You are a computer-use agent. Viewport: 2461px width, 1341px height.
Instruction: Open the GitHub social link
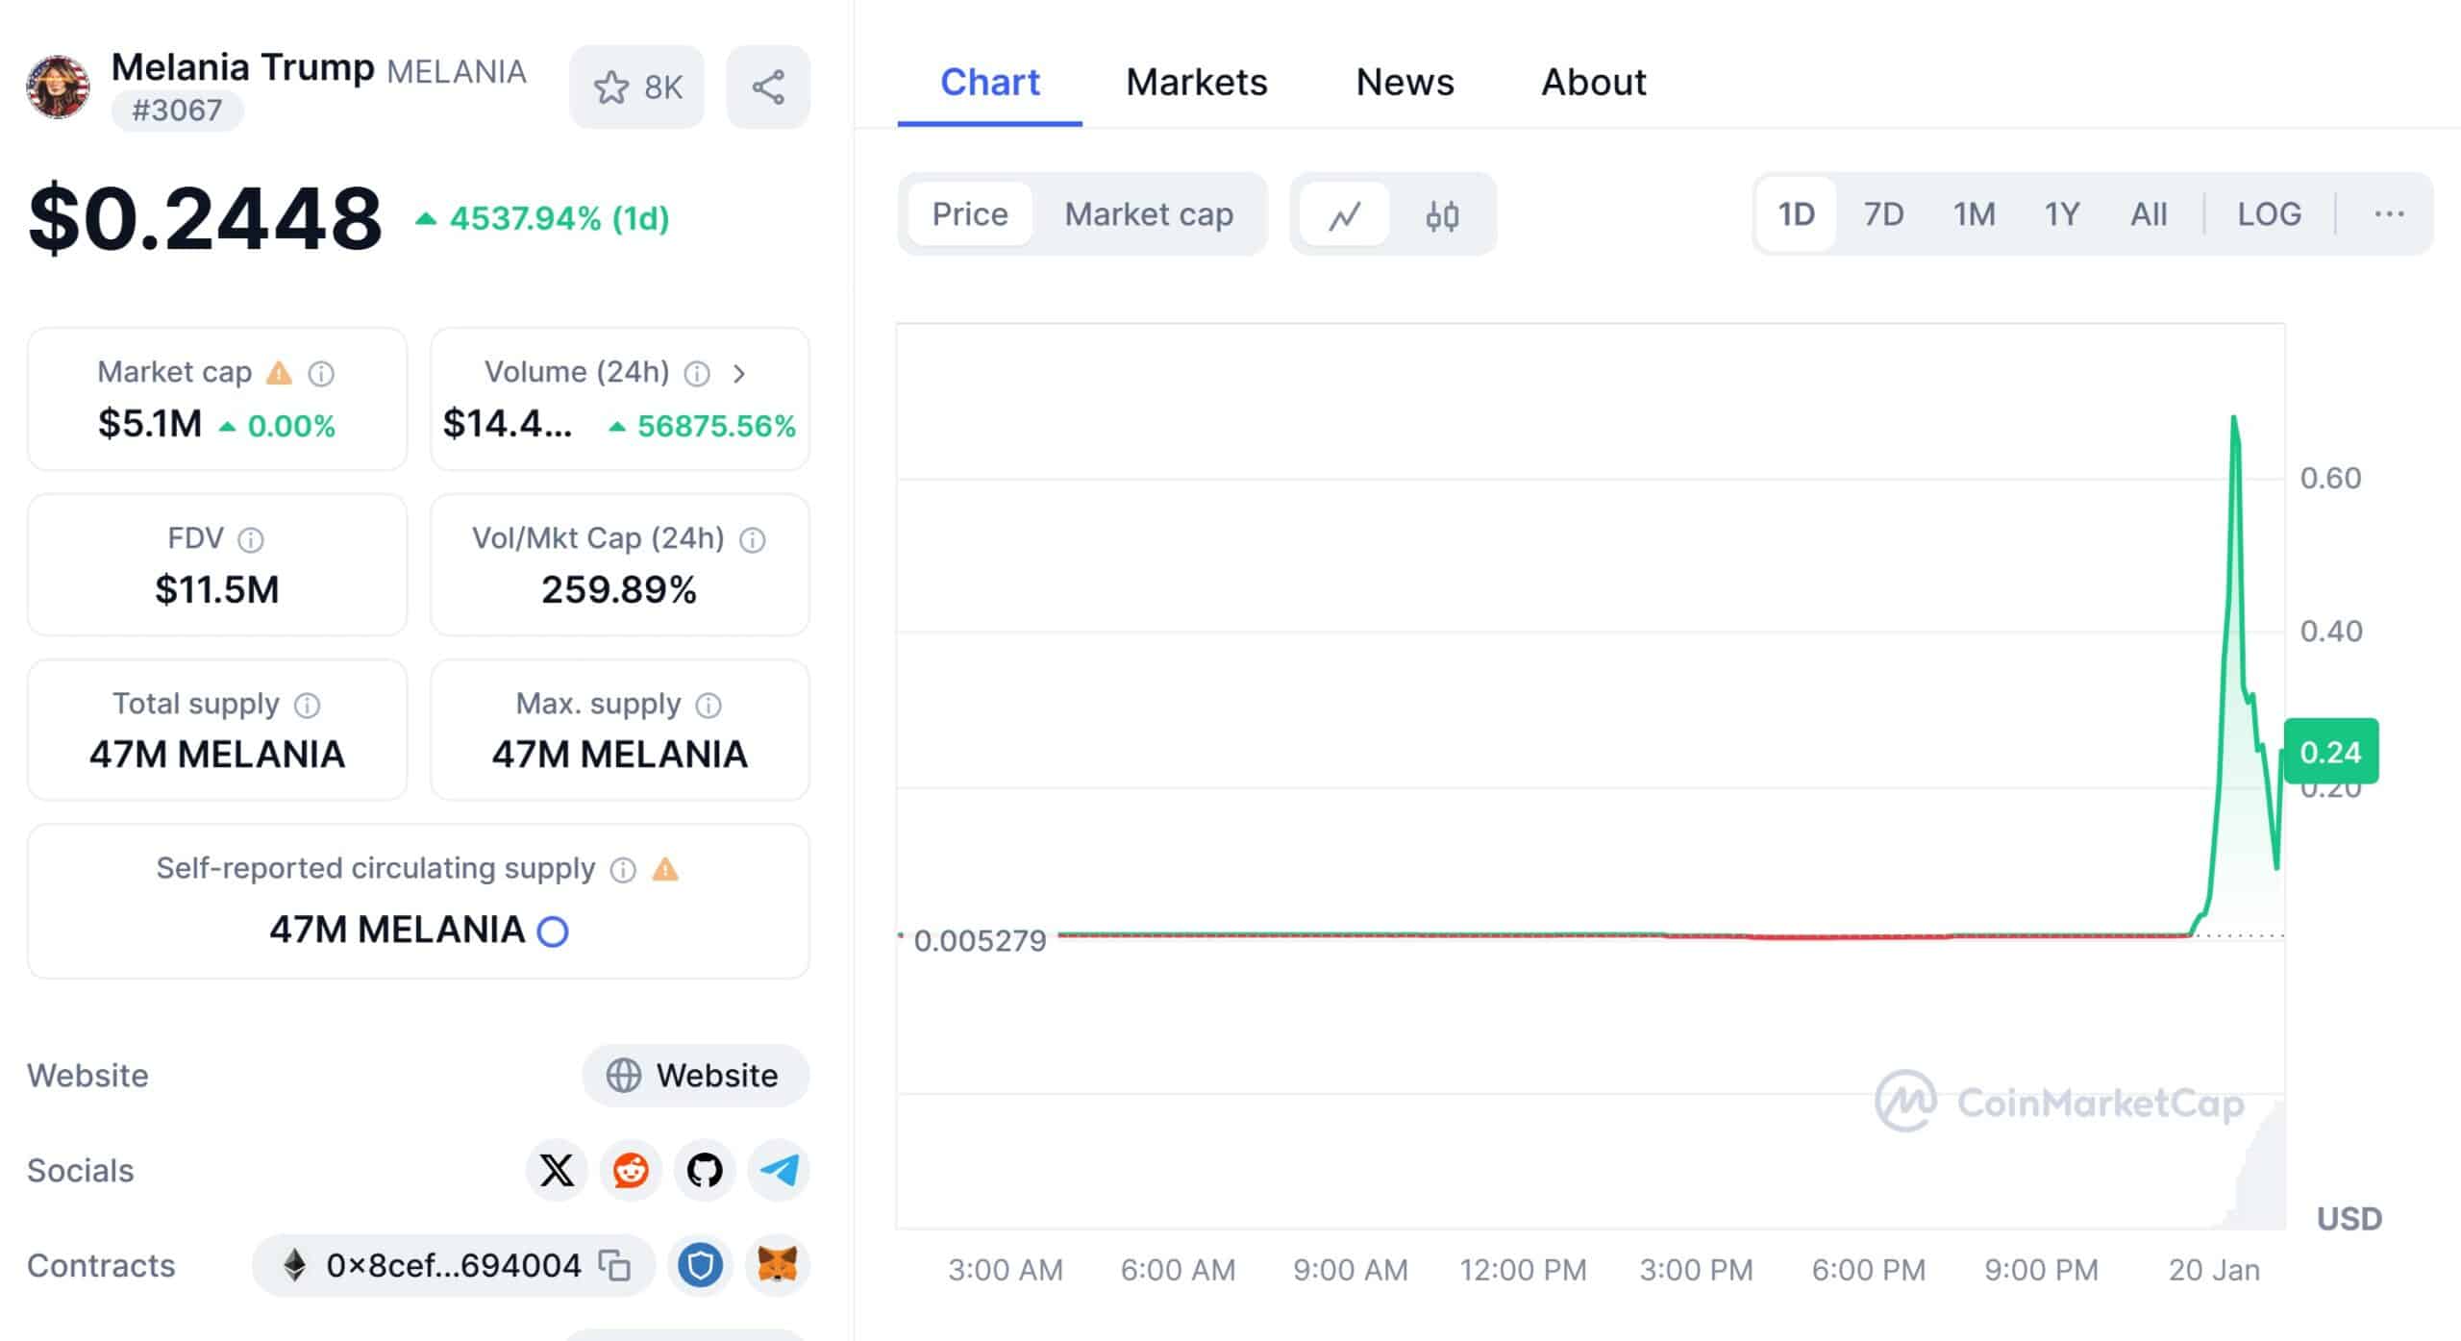(705, 1170)
